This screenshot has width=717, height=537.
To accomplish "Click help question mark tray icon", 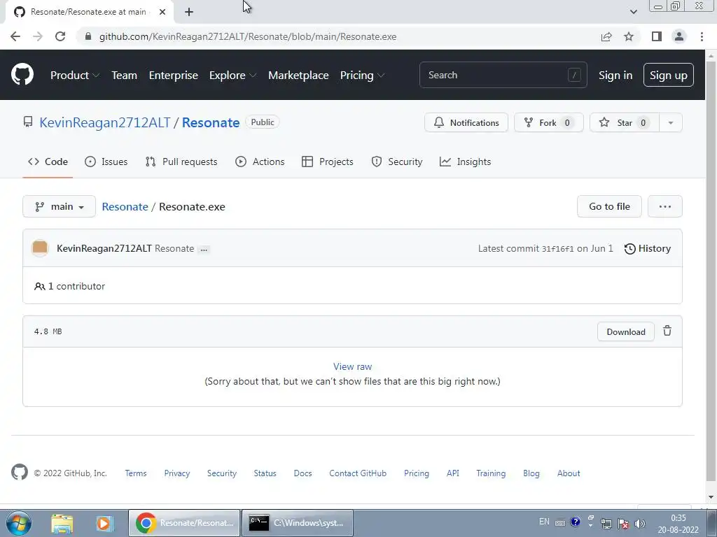I will tap(576, 522).
